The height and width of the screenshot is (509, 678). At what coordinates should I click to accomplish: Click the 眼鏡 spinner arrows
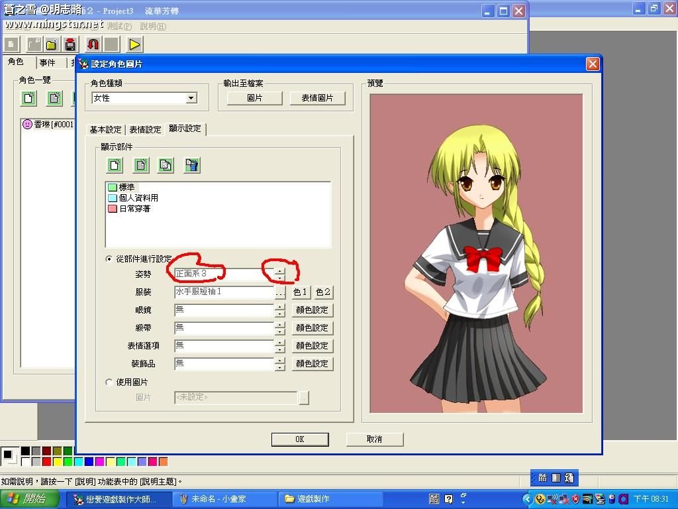[x=280, y=310]
